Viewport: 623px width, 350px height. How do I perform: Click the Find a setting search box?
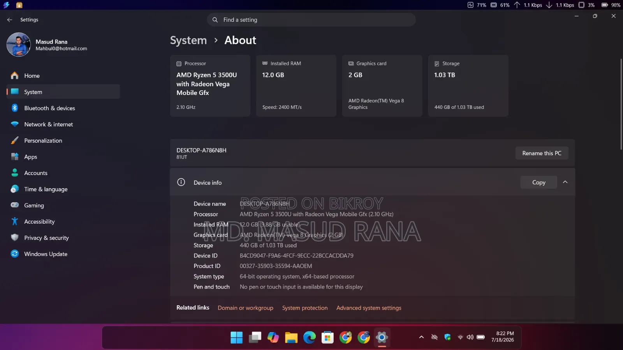coord(311,20)
